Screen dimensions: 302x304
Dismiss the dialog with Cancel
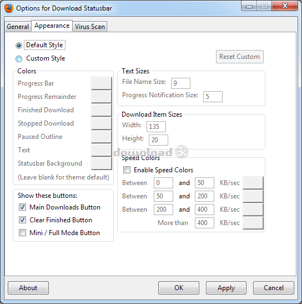274,288
